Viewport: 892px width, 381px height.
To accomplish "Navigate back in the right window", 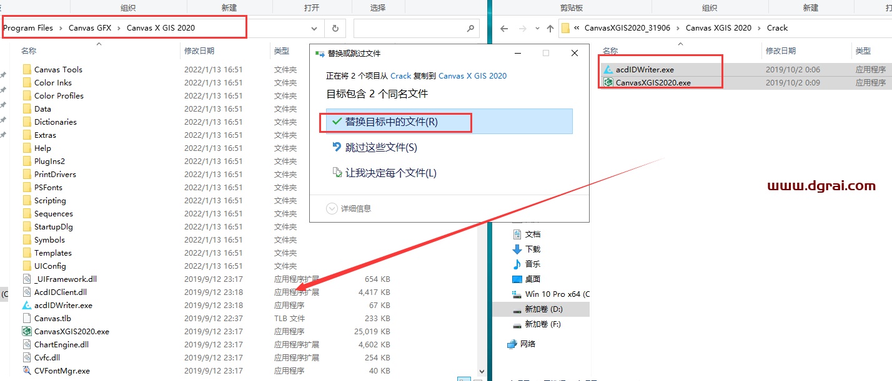I will pyautogui.click(x=505, y=28).
